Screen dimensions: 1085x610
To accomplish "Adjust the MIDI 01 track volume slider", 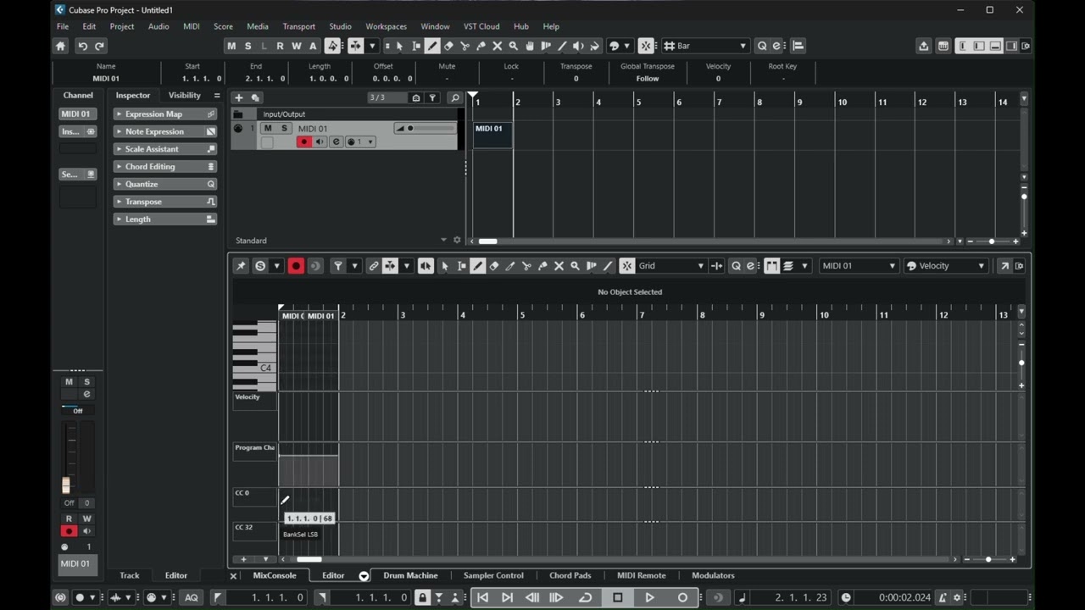I will (426, 128).
